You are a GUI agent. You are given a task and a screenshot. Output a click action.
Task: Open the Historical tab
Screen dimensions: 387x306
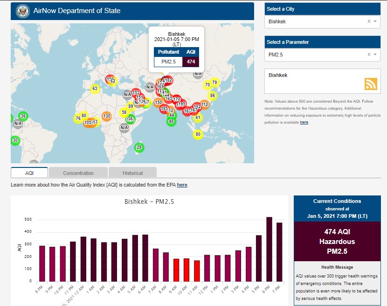pos(132,173)
